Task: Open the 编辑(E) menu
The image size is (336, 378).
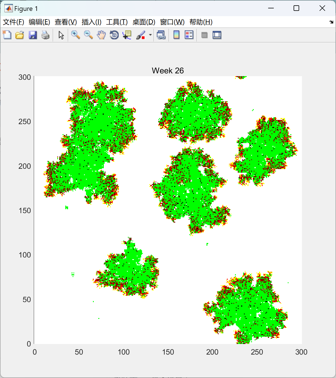Action: pyautogui.click(x=39, y=22)
